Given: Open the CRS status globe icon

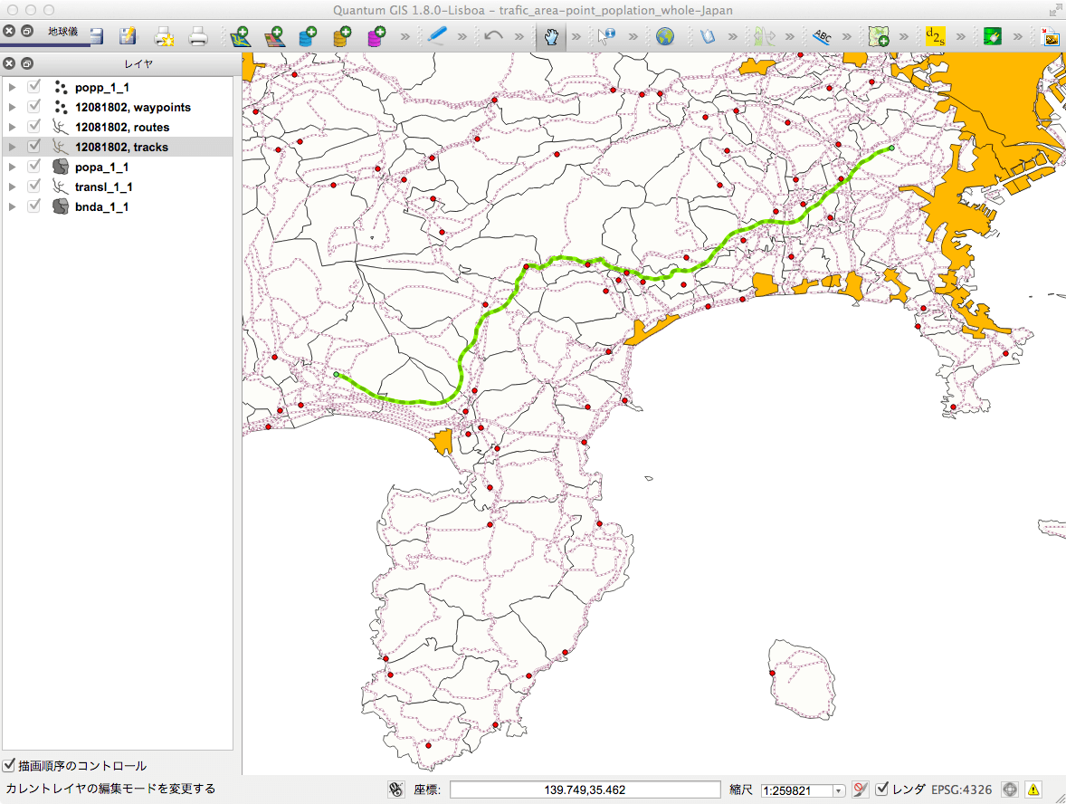Looking at the screenshot, I should [x=1010, y=790].
